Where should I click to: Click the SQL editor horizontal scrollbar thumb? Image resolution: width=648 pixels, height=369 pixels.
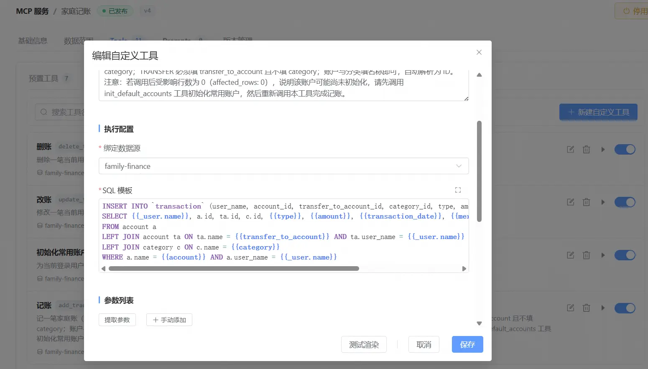234,269
